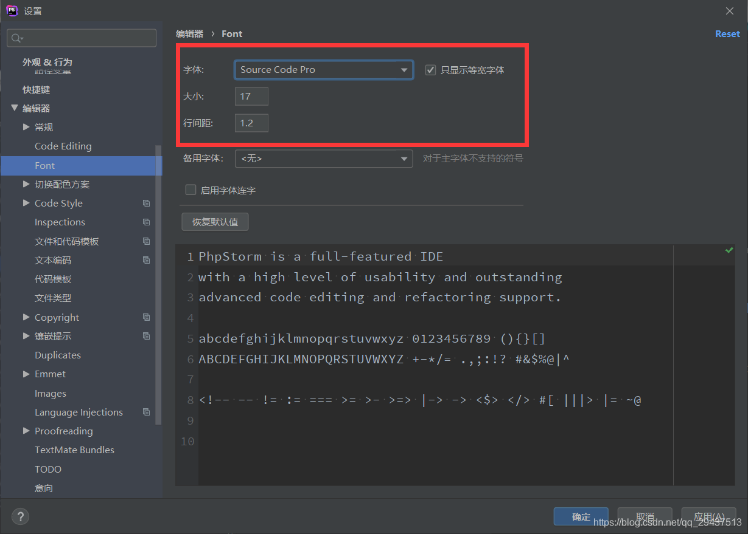
Task: Expand the 镶嵌提示 node
Action: click(26, 336)
